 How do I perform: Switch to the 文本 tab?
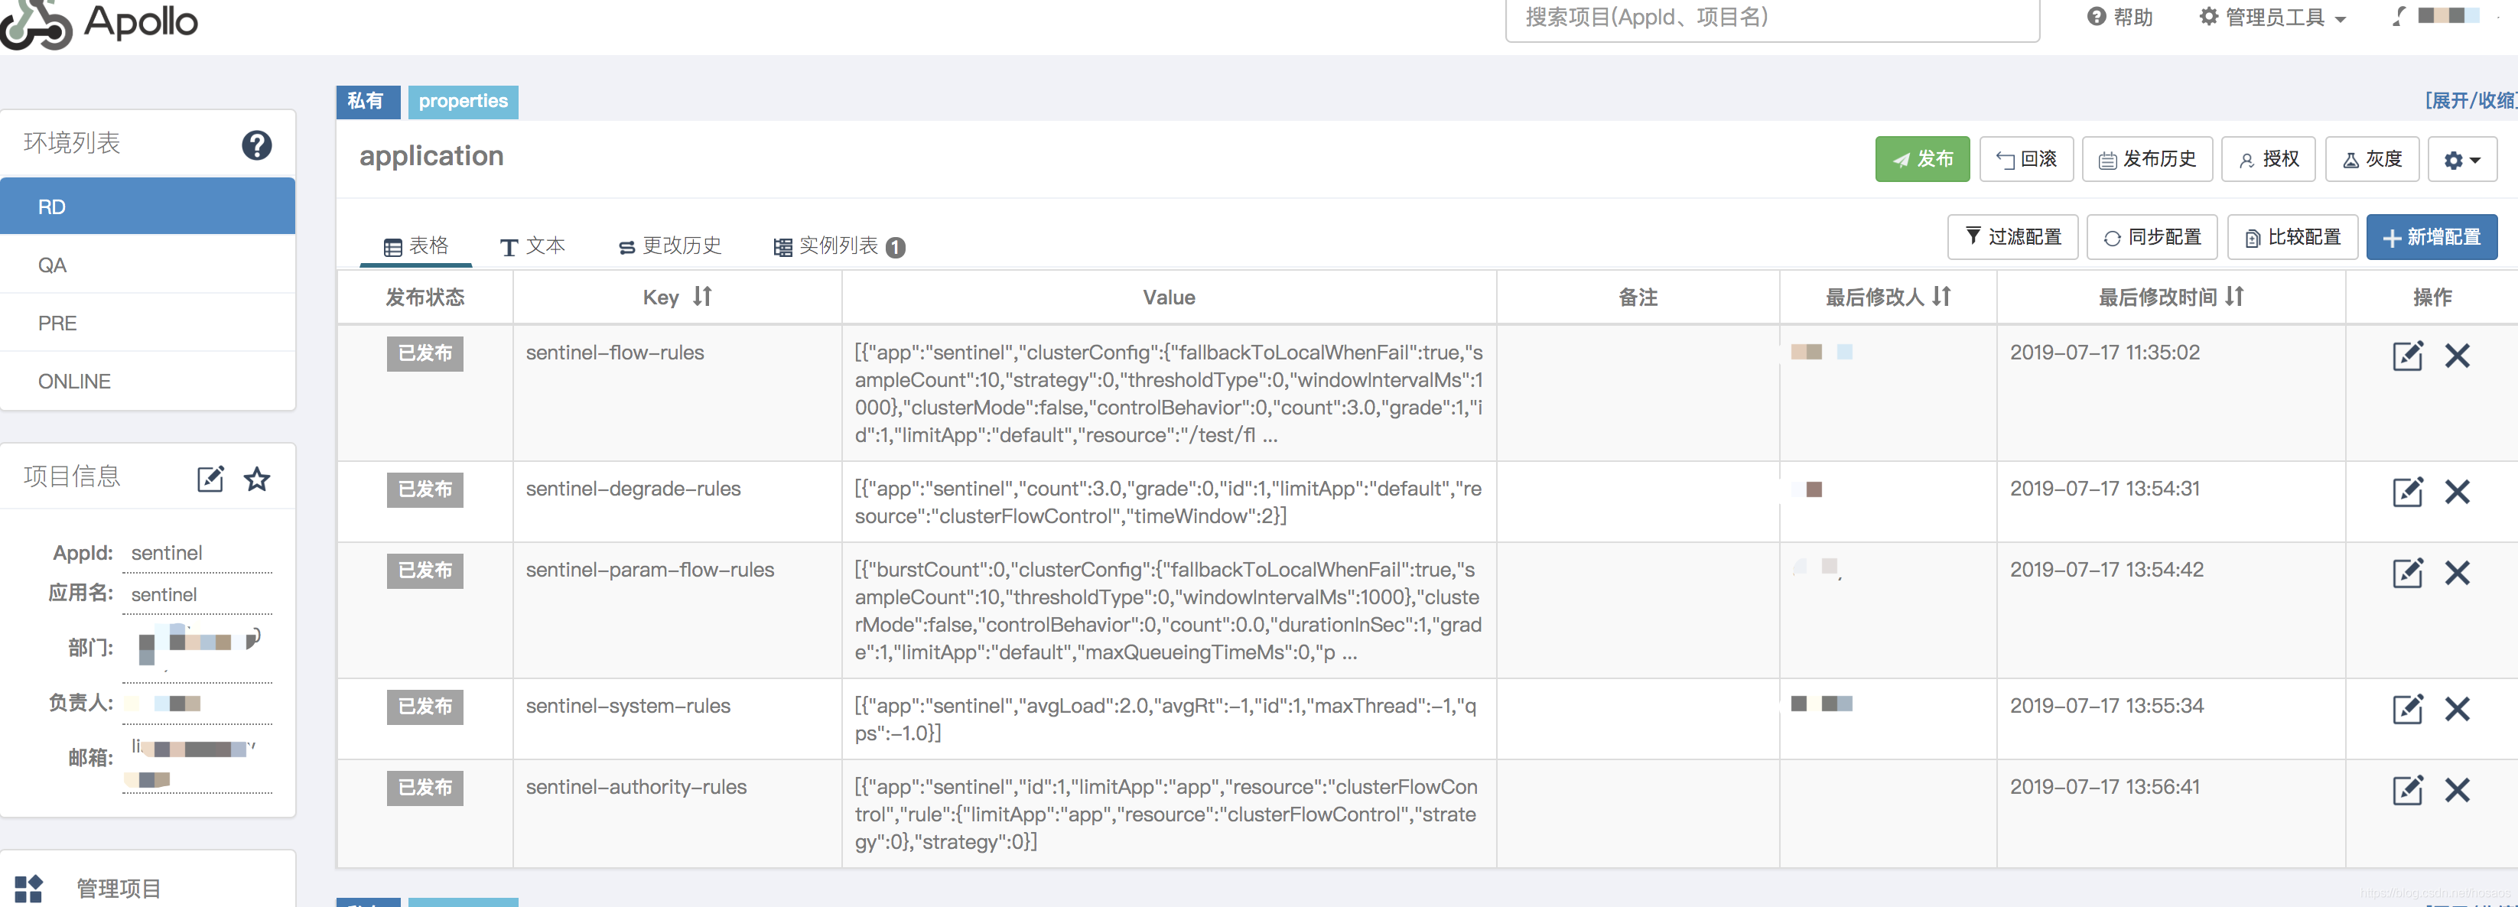[x=532, y=246]
